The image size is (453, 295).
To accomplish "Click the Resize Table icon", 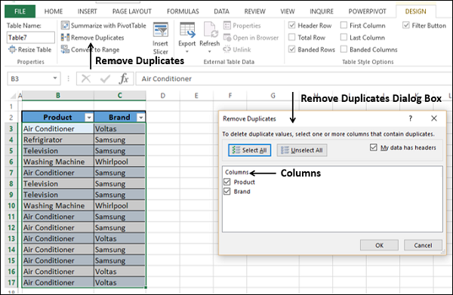I will (12, 50).
